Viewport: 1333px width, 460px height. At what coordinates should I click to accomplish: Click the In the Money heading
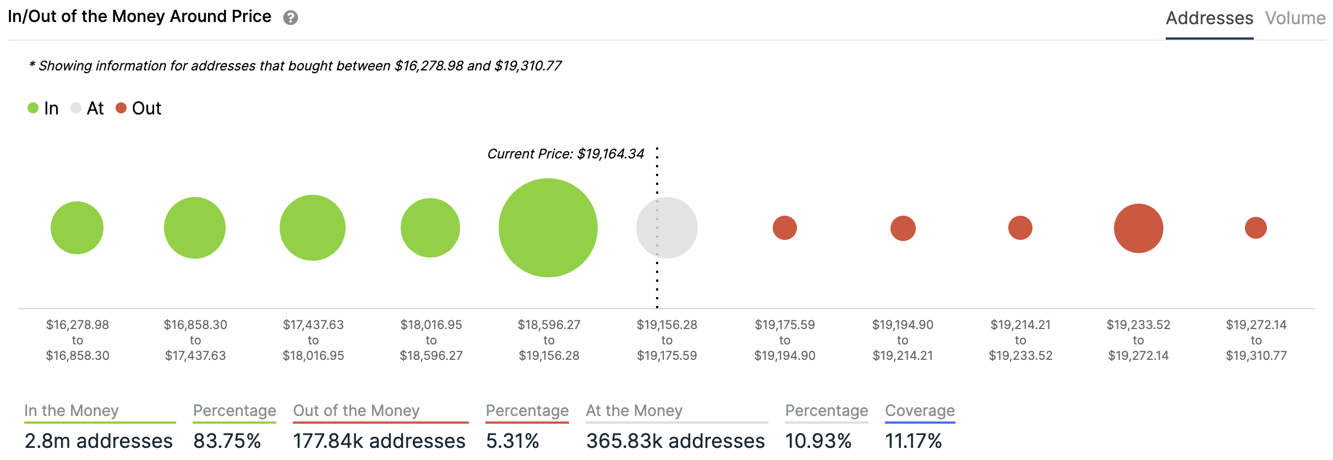72,410
